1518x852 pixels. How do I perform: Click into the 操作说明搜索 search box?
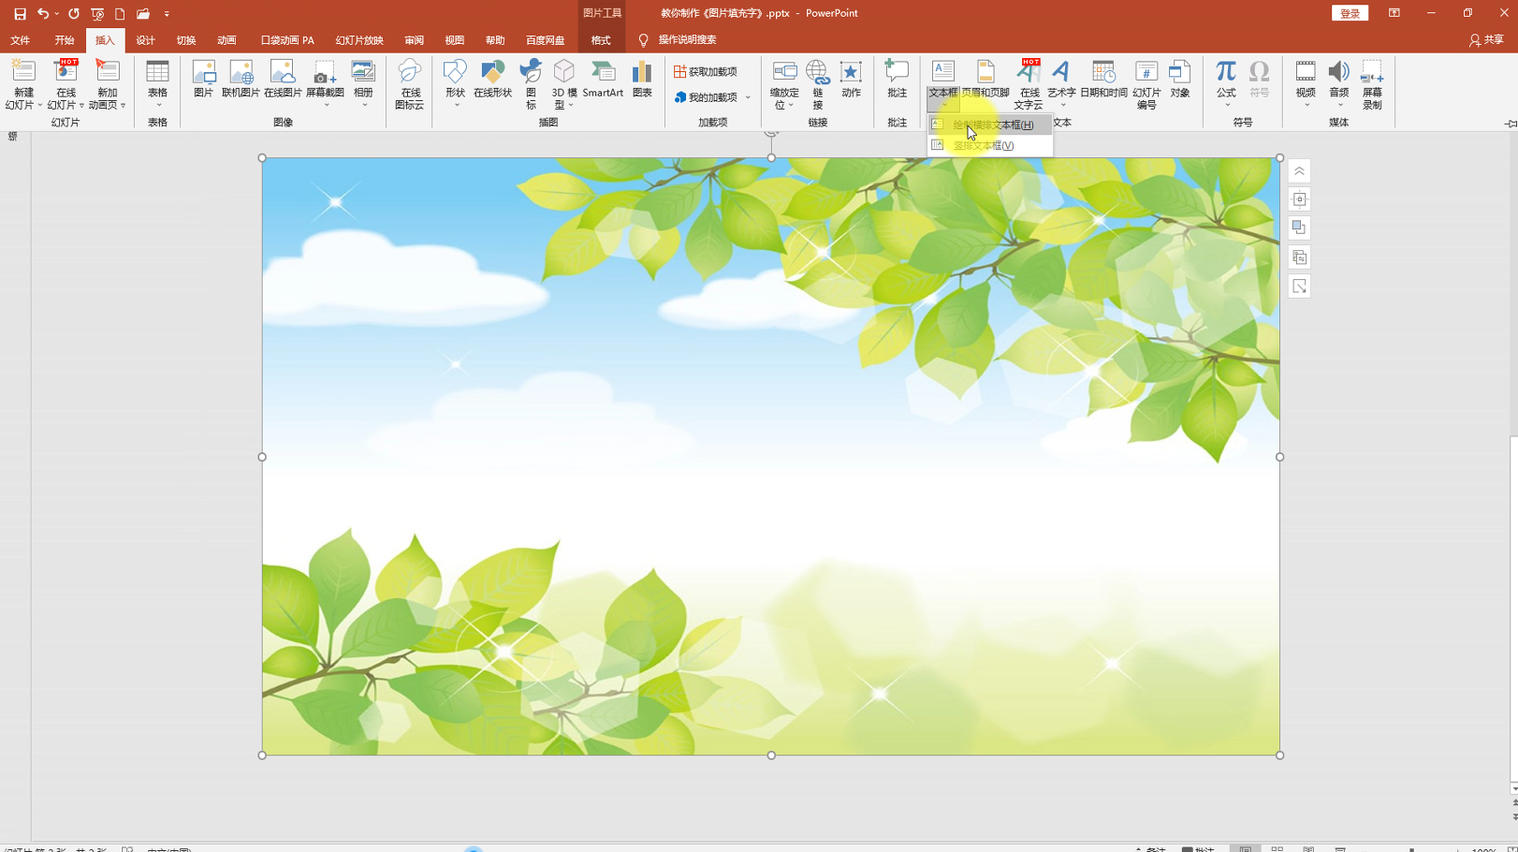point(687,40)
